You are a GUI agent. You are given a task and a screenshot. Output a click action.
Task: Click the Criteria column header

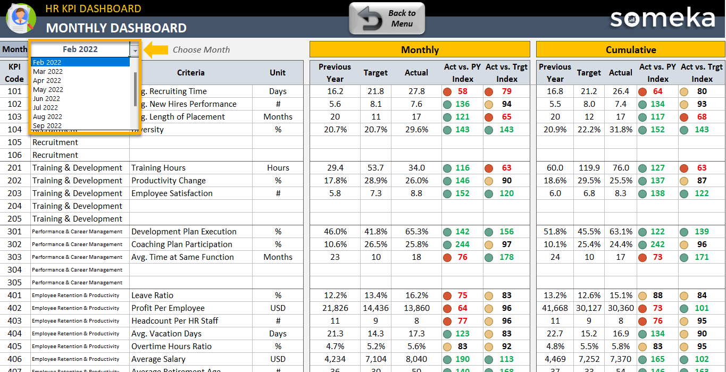coord(190,73)
